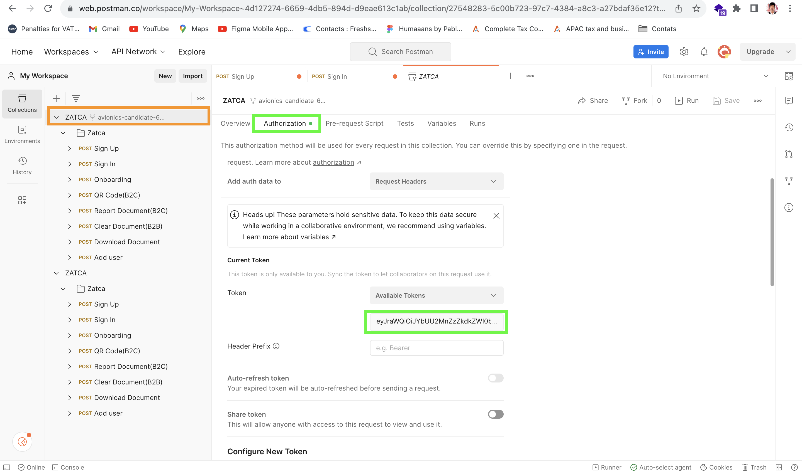Open the Environments sidebar panel
The height and width of the screenshot is (474, 802).
click(x=22, y=134)
